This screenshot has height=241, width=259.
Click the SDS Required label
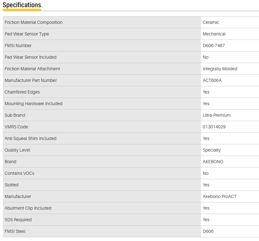point(18,220)
